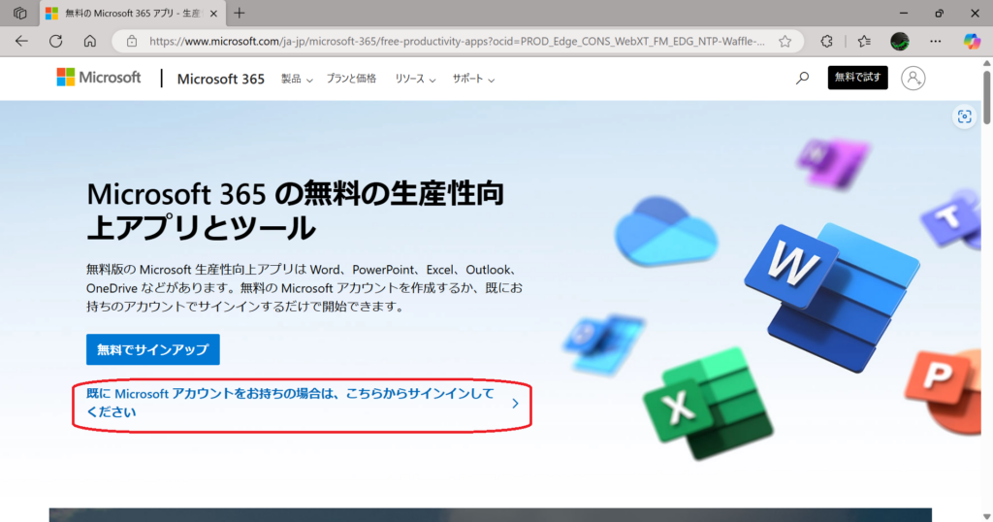The height and width of the screenshot is (522, 993).
Task: Click the search magnifier on Microsoft site
Action: click(802, 79)
